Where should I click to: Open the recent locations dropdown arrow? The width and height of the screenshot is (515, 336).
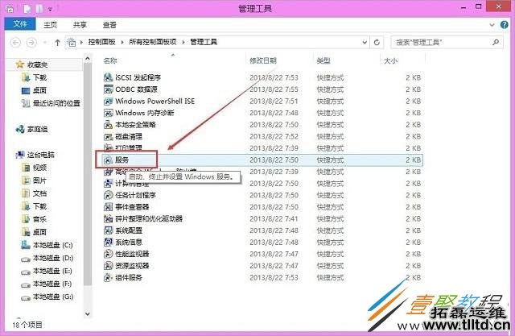(45, 43)
